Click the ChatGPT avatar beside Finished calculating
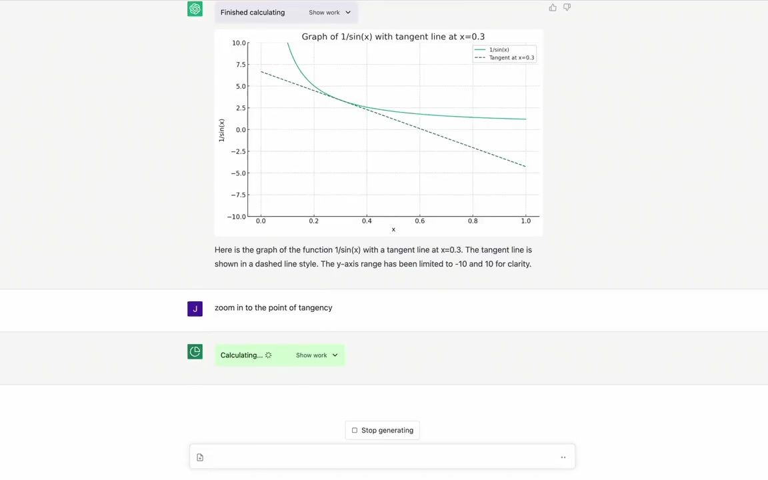 [x=195, y=9]
